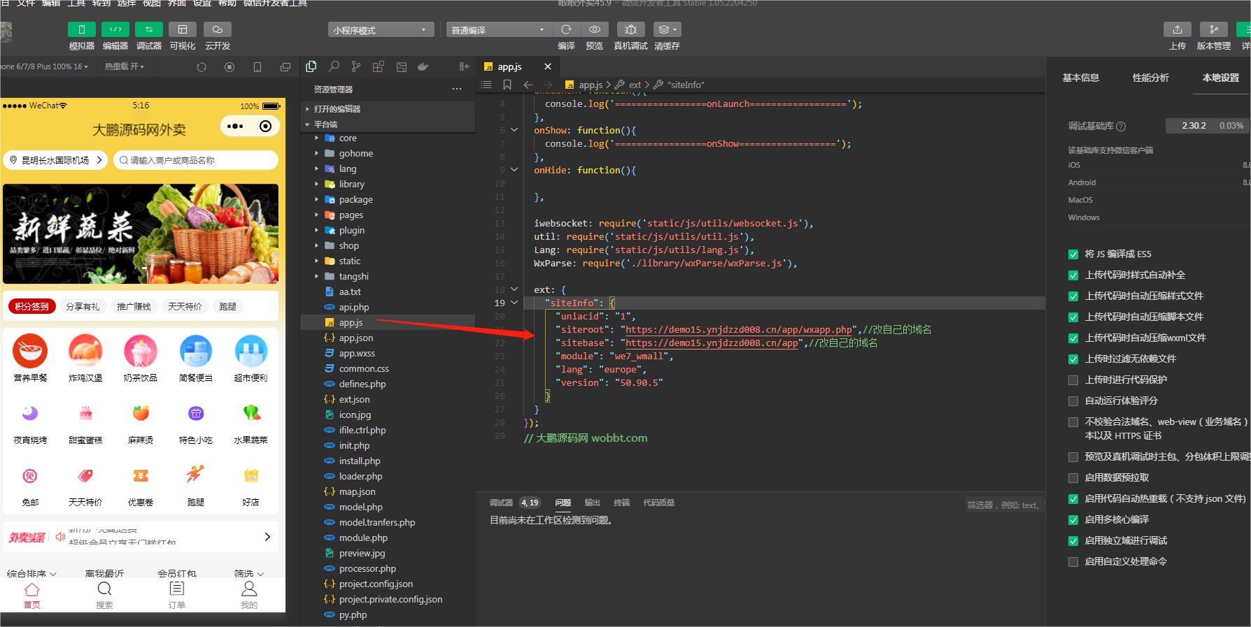Viewport: 1251px width, 627px height.
Task: Click the merchant search input in the simulator
Action: [196, 160]
